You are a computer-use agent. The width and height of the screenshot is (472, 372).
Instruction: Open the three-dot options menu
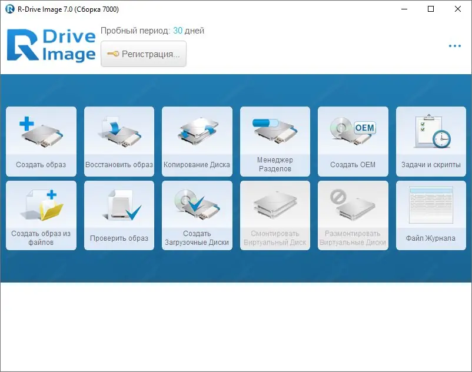[454, 45]
